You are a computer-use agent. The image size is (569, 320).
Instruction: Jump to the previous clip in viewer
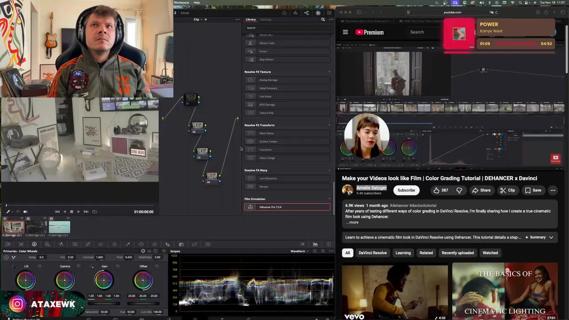click(x=57, y=212)
